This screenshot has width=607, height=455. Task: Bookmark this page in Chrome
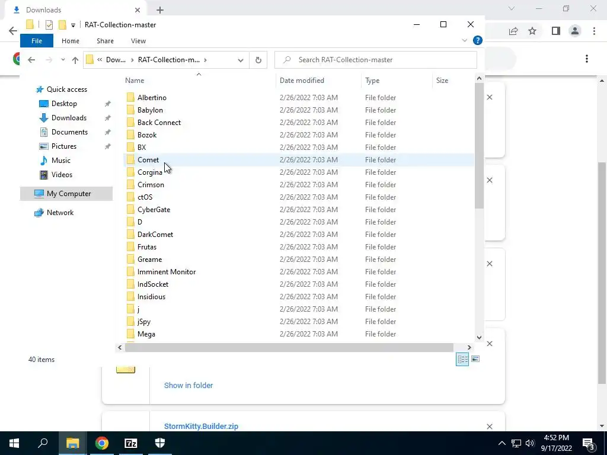[x=532, y=31]
